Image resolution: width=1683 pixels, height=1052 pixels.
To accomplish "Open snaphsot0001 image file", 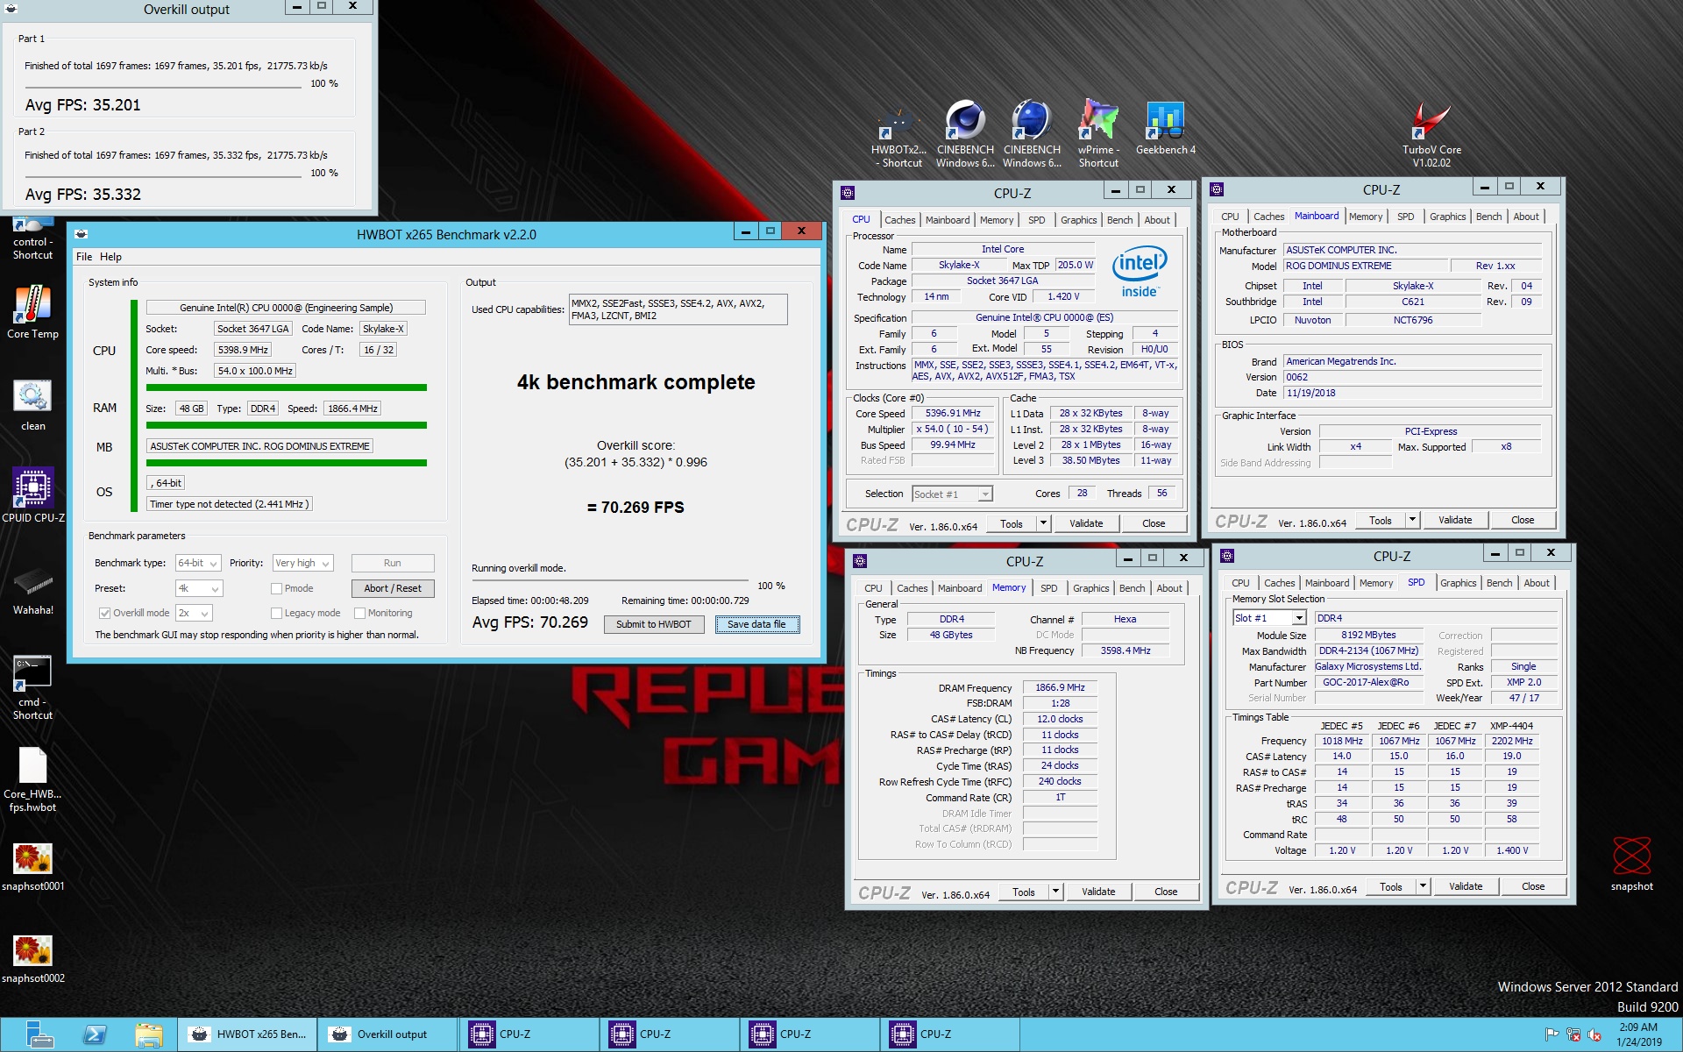I will click(32, 868).
